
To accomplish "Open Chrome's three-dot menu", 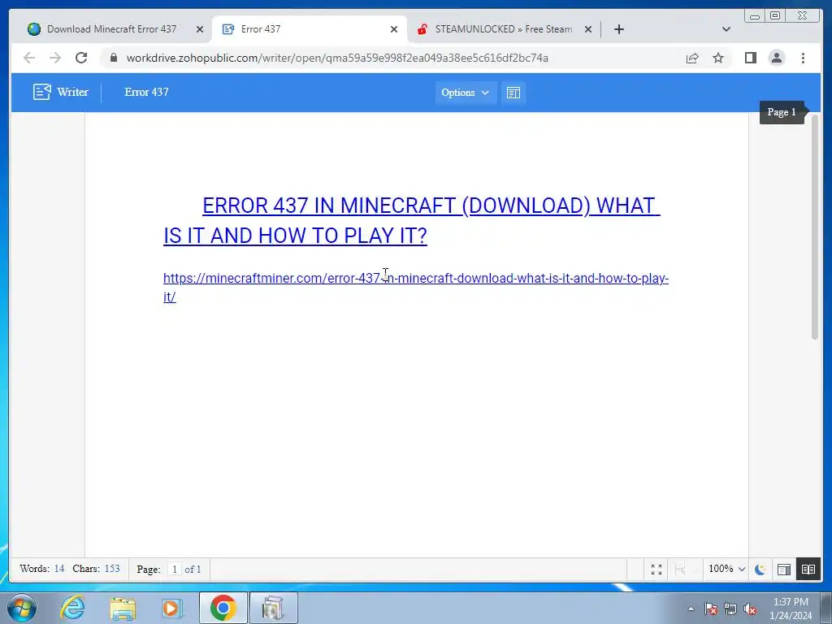I will click(x=803, y=58).
